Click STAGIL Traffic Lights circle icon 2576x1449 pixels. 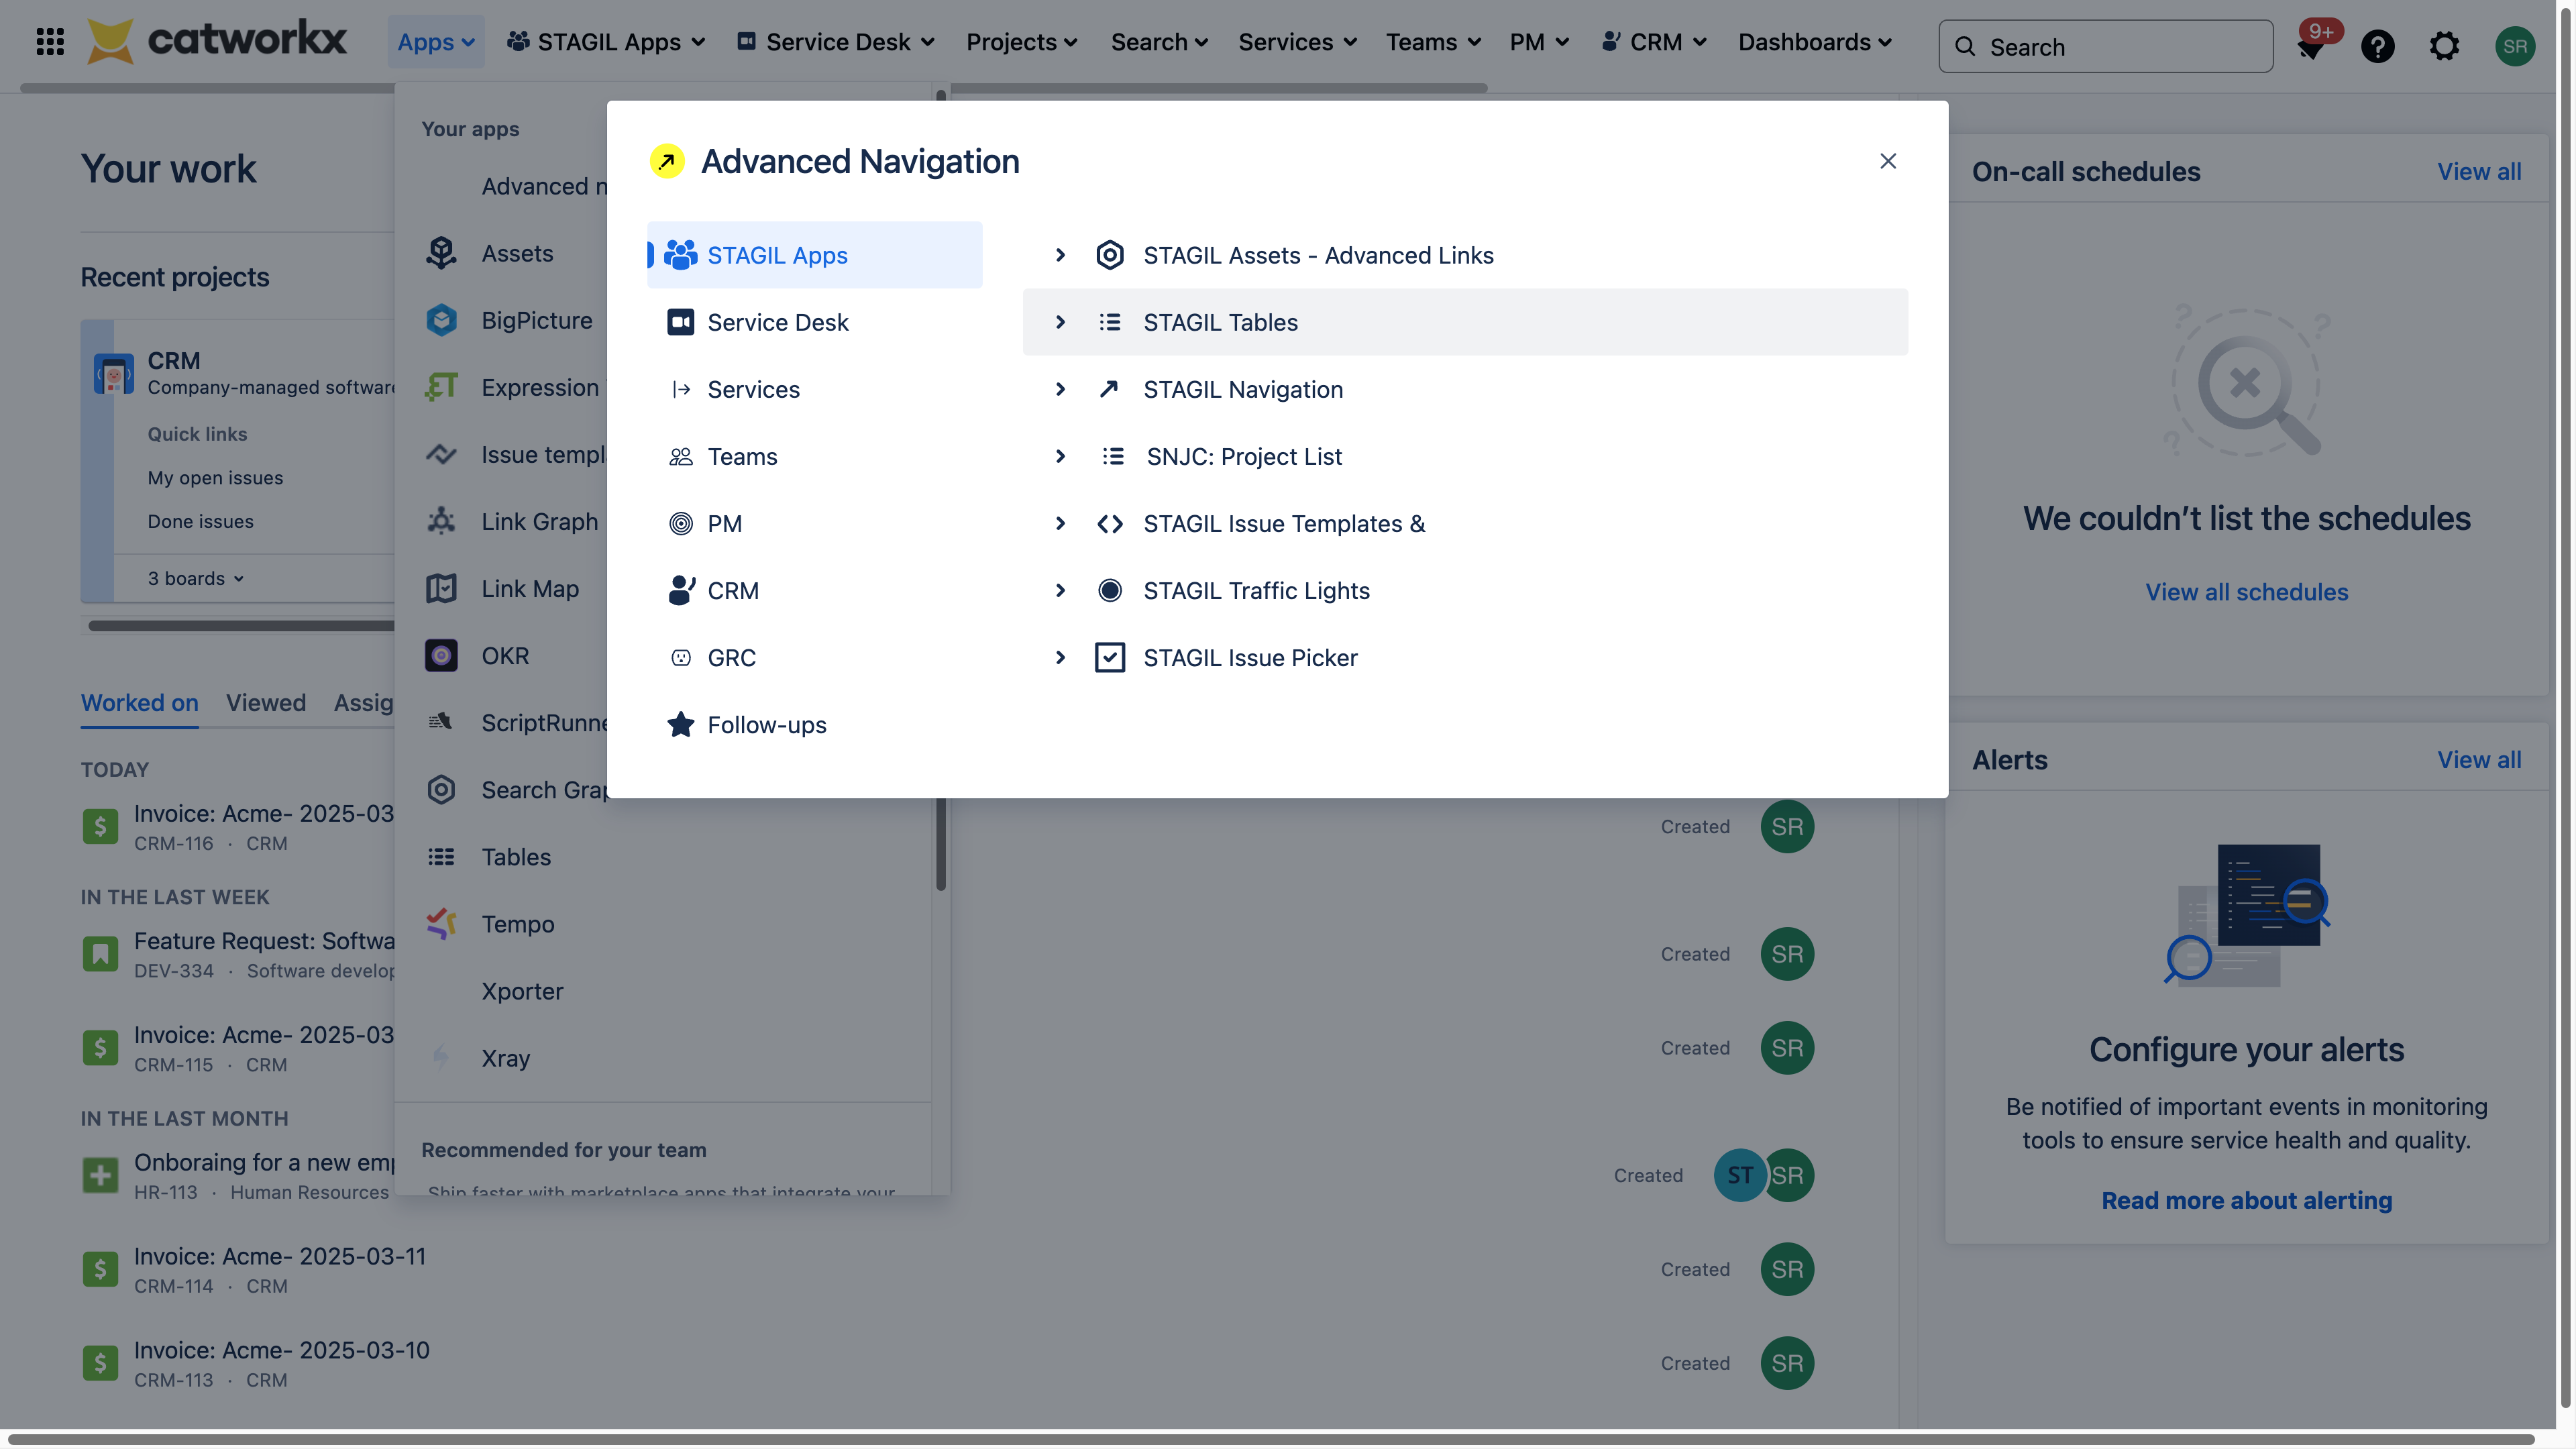(x=1110, y=590)
